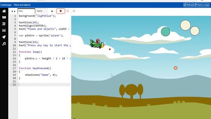Screen dimensions: 211x119
Task: Click the small red dot near the plane
Action: point(110,49)
